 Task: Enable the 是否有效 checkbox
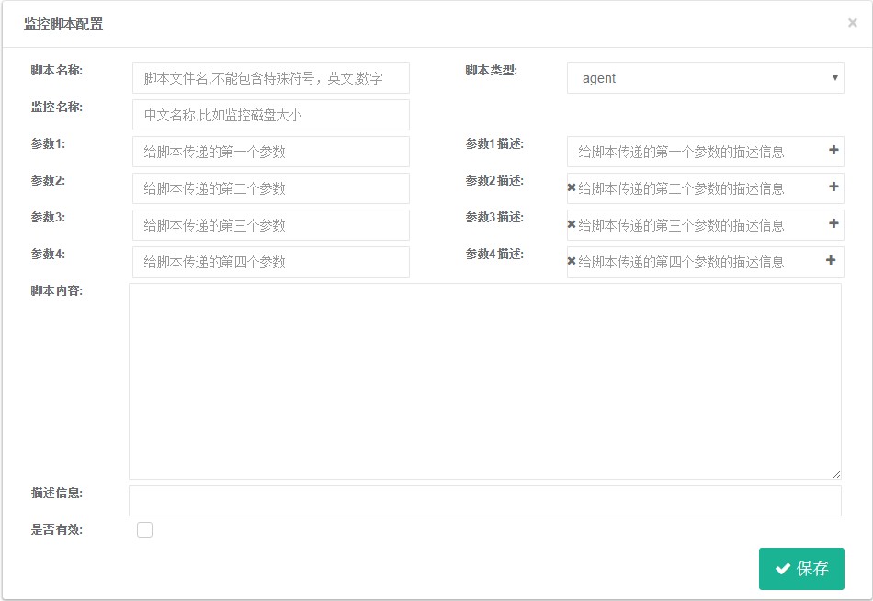pyautogui.click(x=145, y=529)
